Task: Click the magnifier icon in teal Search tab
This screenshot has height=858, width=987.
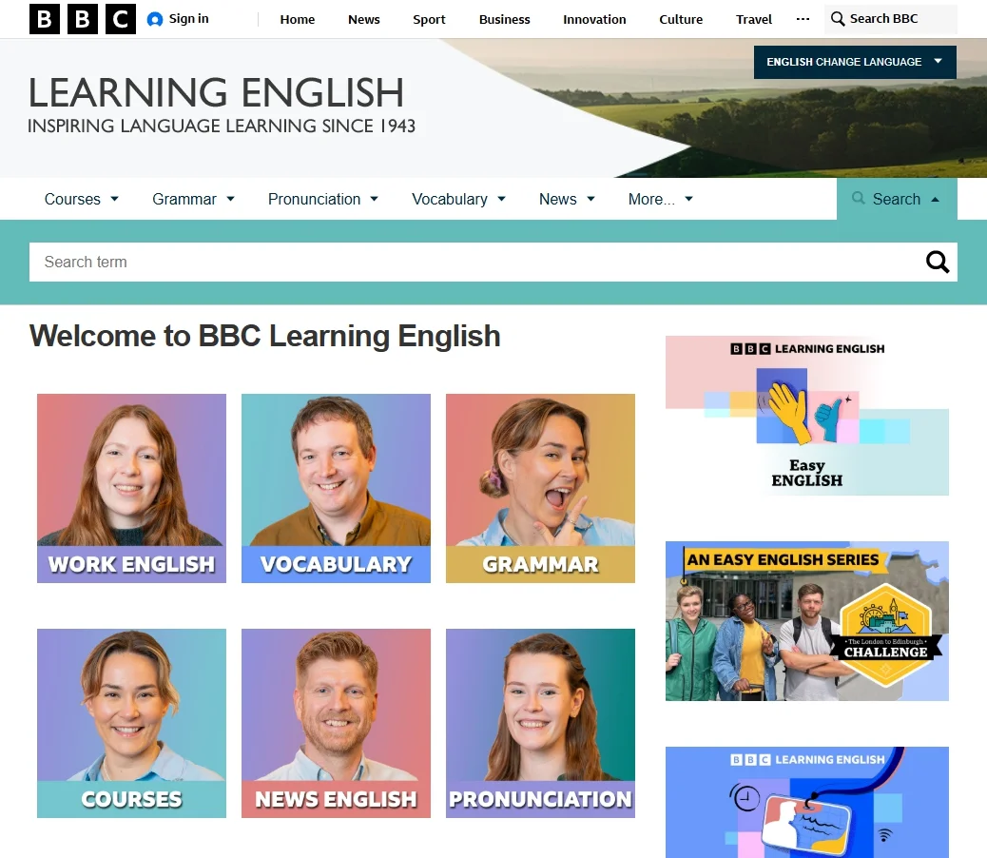Action: point(858,198)
